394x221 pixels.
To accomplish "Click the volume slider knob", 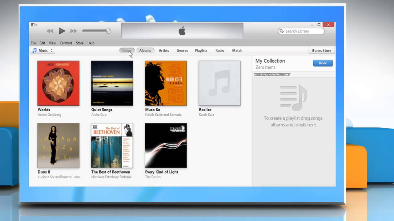I will (x=108, y=31).
